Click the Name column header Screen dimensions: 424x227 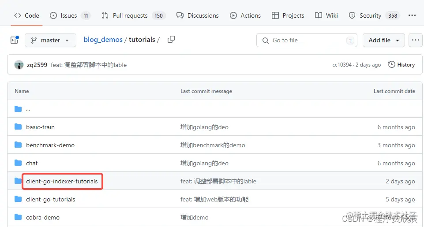coord(22,91)
